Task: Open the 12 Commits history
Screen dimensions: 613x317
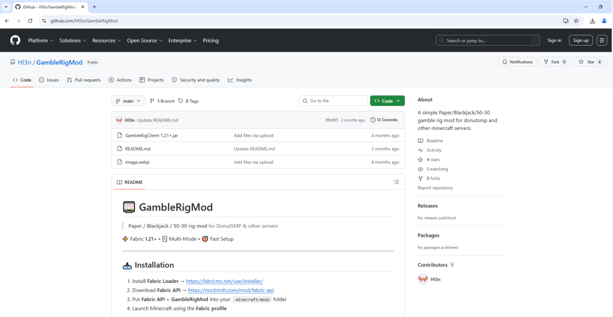Action: point(384,120)
